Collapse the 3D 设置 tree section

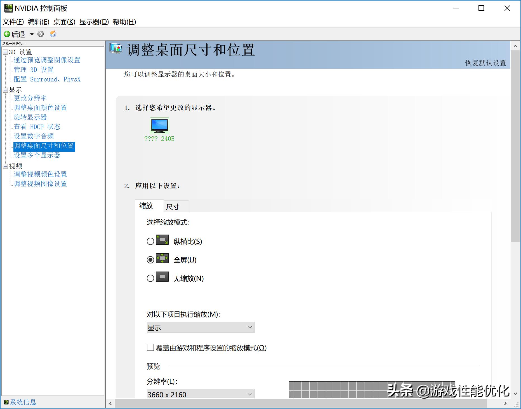(x=5, y=52)
